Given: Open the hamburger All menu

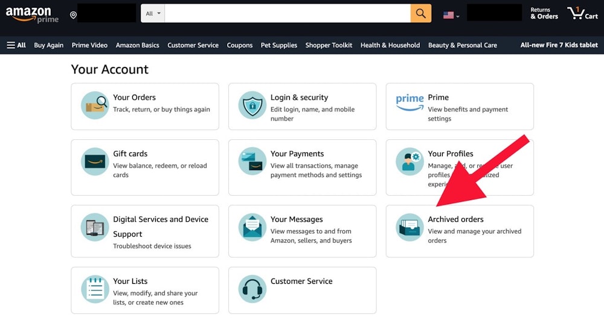Looking at the screenshot, I should click(16, 45).
